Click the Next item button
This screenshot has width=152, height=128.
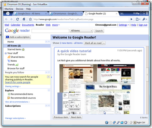(x=76, y=117)
